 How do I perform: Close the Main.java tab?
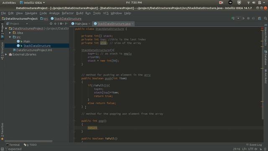tap(89, 24)
